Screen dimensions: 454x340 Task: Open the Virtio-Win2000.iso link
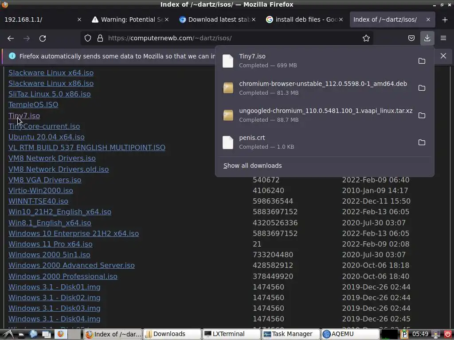(40, 190)
